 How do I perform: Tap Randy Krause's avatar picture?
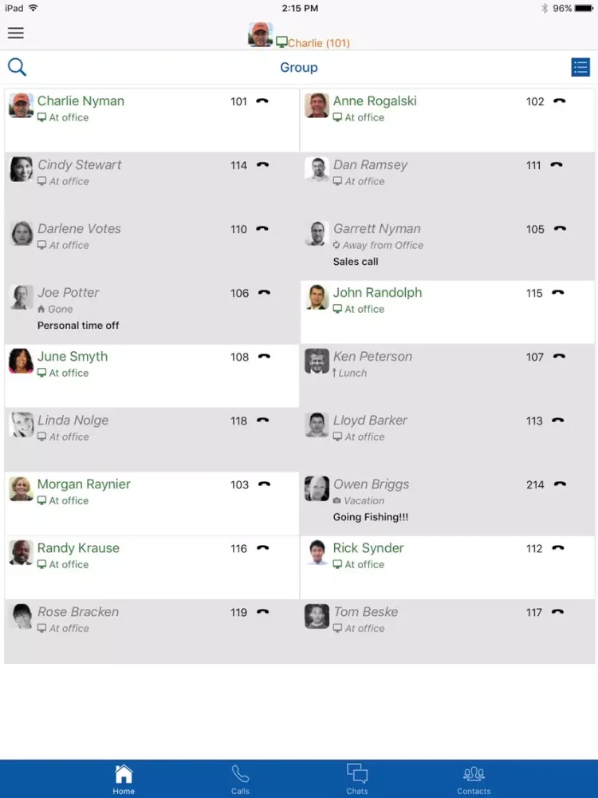22,552
